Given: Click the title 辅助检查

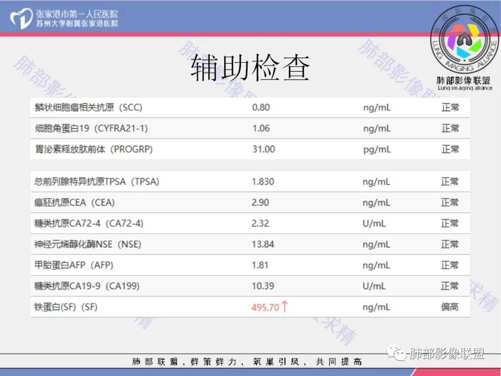Looking at the screenshot, I should point(250,68).
